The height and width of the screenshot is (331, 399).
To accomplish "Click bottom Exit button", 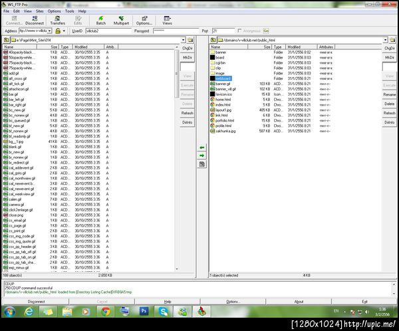I will click(364, 302).
